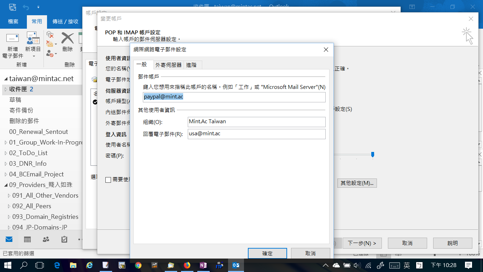Image resolution: width=483 pixels, height=272 pixels.
Task: Open the Calendar view icon in navigation bar
Action: [x=27, y=239]
